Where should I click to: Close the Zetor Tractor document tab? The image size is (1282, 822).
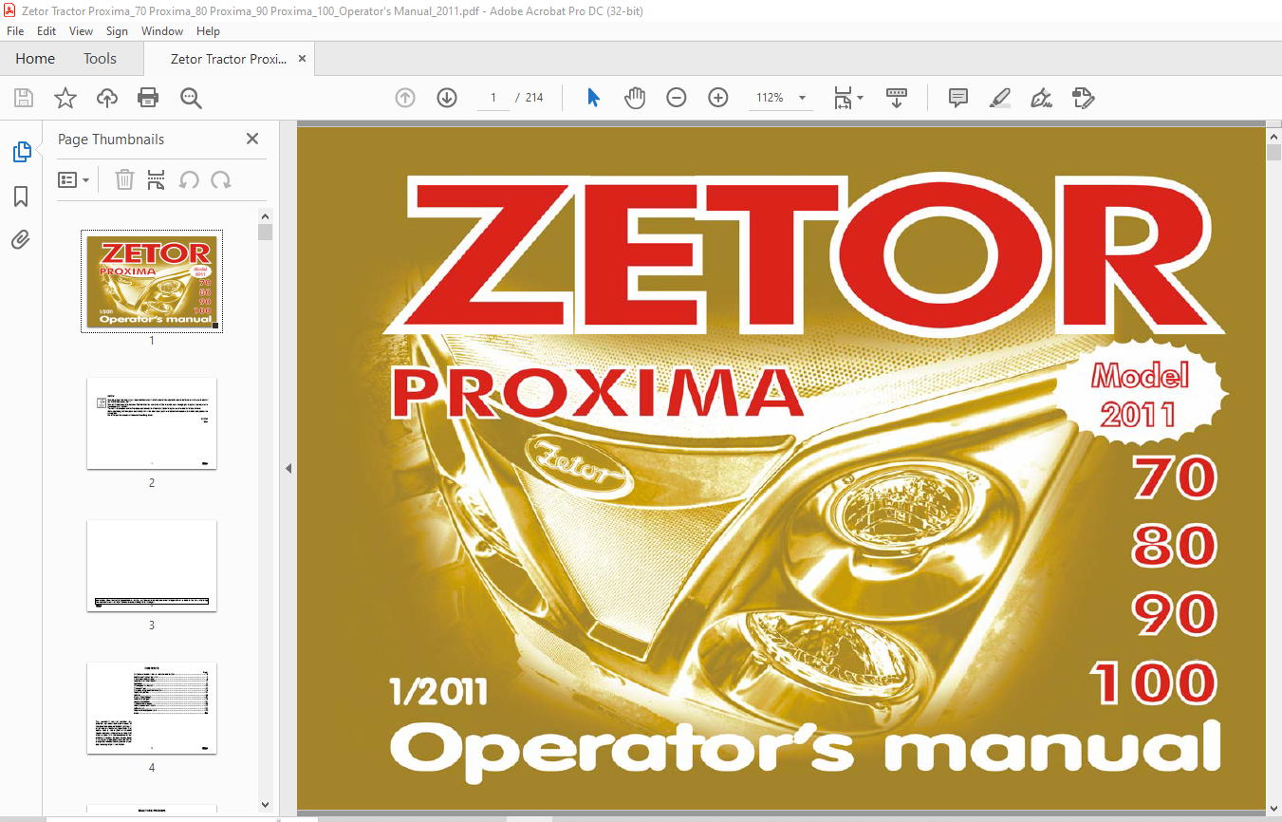tap(303, 59)
